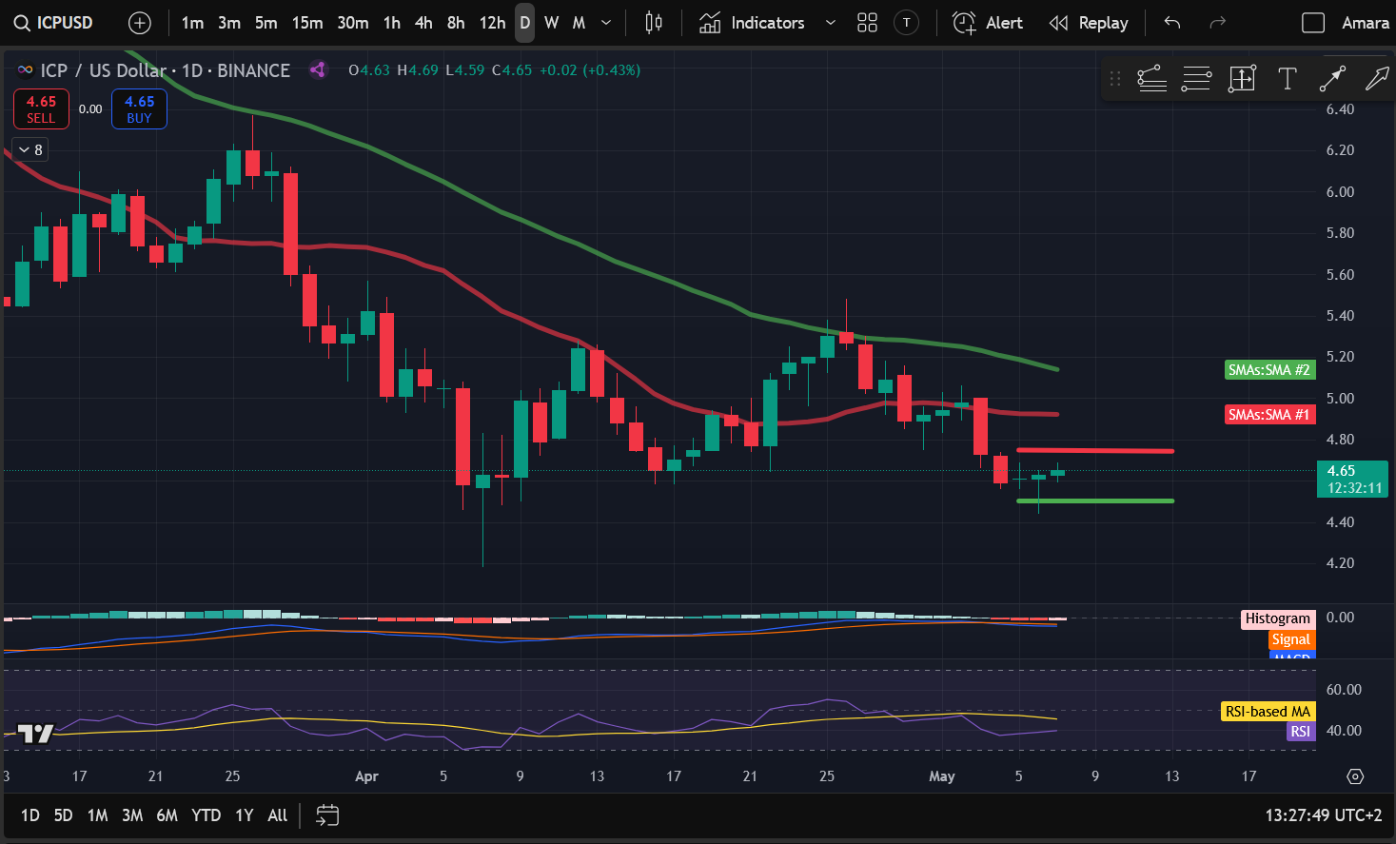This screenshot has width=1396, height=844.
Task: Select the daily D interval button
Action: pos(525,23)
